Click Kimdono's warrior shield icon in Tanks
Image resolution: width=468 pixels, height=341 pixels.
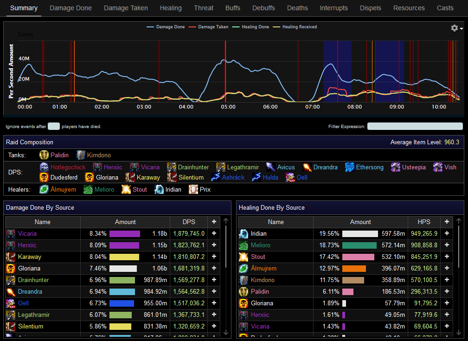point(81,155)
